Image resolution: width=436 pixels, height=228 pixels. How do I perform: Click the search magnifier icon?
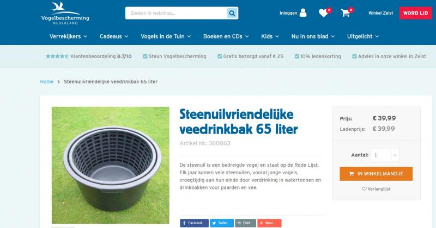pos(232,13)
